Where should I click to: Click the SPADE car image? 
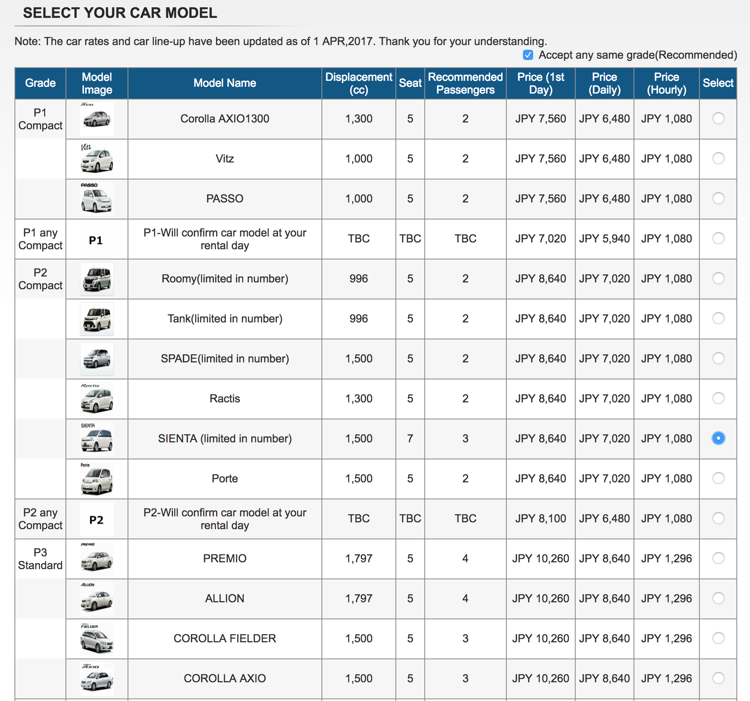[x=97, y=359]
